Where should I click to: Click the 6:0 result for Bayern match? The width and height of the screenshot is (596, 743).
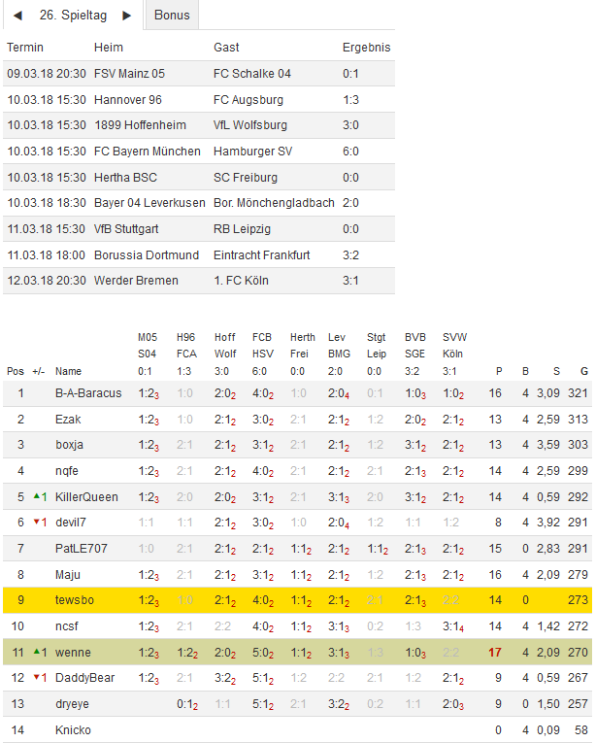tap(351, 152)
